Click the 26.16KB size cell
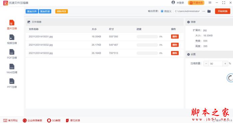This screenshot has width=233, height=123. [96, 53]
